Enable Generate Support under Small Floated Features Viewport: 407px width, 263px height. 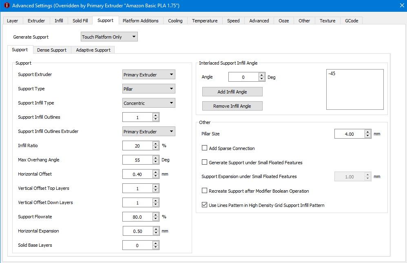pyautogui.click(x=205, y=162)
